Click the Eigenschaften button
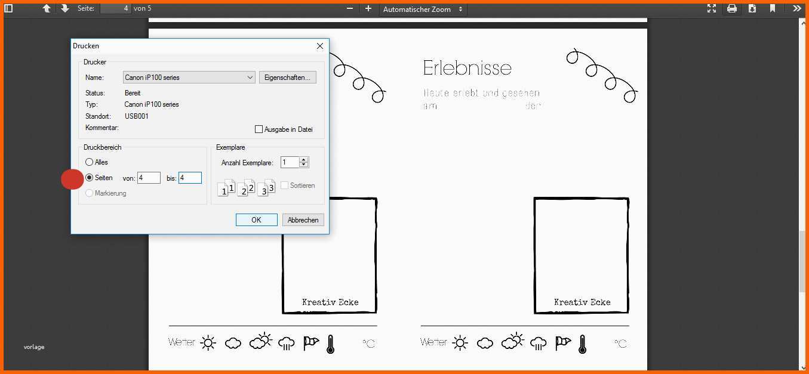809x374 pixels. point(288,78)
